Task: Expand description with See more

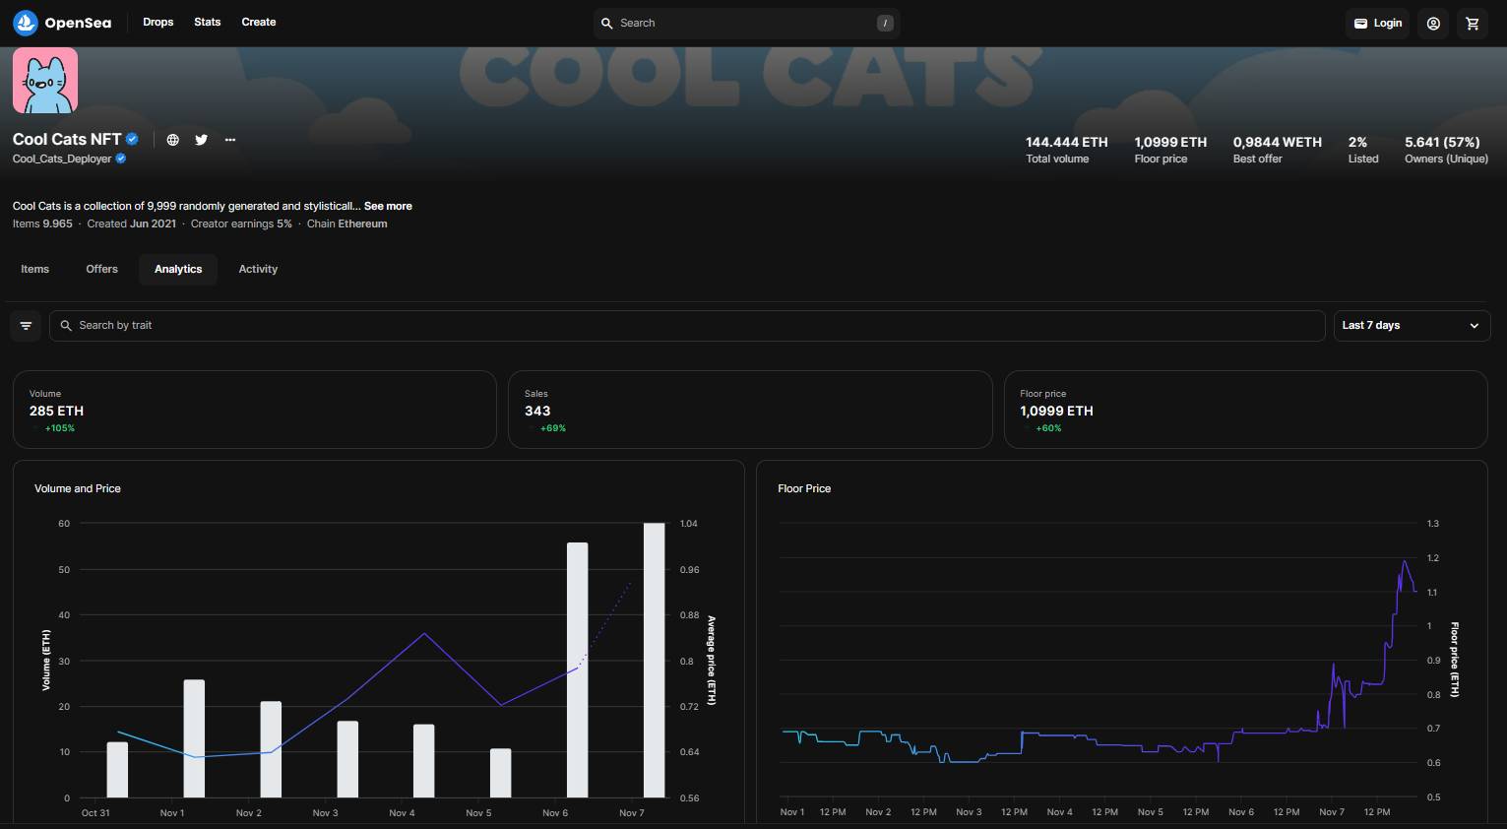Action: [x=388, y=206]
